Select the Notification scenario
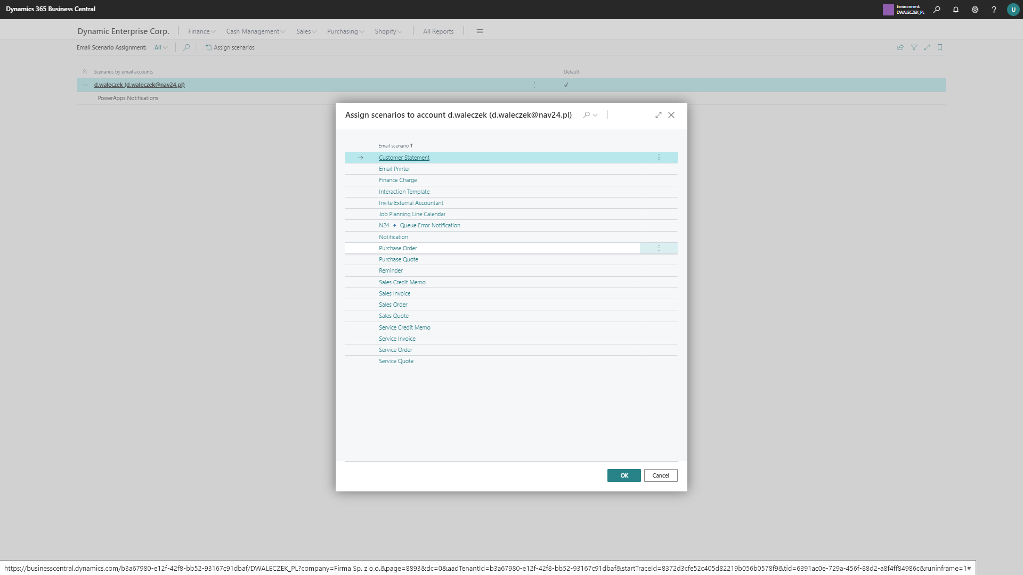Image resolution: width=1023 pixels, height=575 pixels. 393,237
